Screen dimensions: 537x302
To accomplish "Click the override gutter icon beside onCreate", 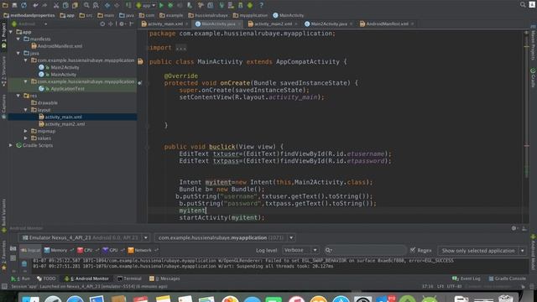I will click(140, 83).
